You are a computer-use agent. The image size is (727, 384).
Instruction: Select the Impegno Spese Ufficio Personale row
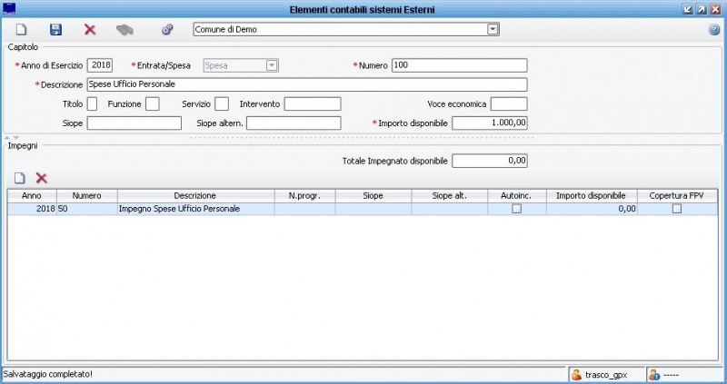point(195,209)
